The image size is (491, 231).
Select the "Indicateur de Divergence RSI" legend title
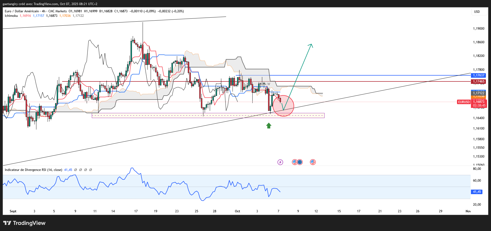point(33,170)
